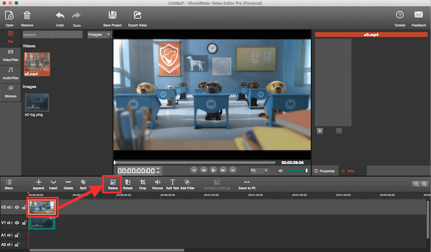
Task: Click the timeline horizontal scrollbar
Action: point(107,250)
